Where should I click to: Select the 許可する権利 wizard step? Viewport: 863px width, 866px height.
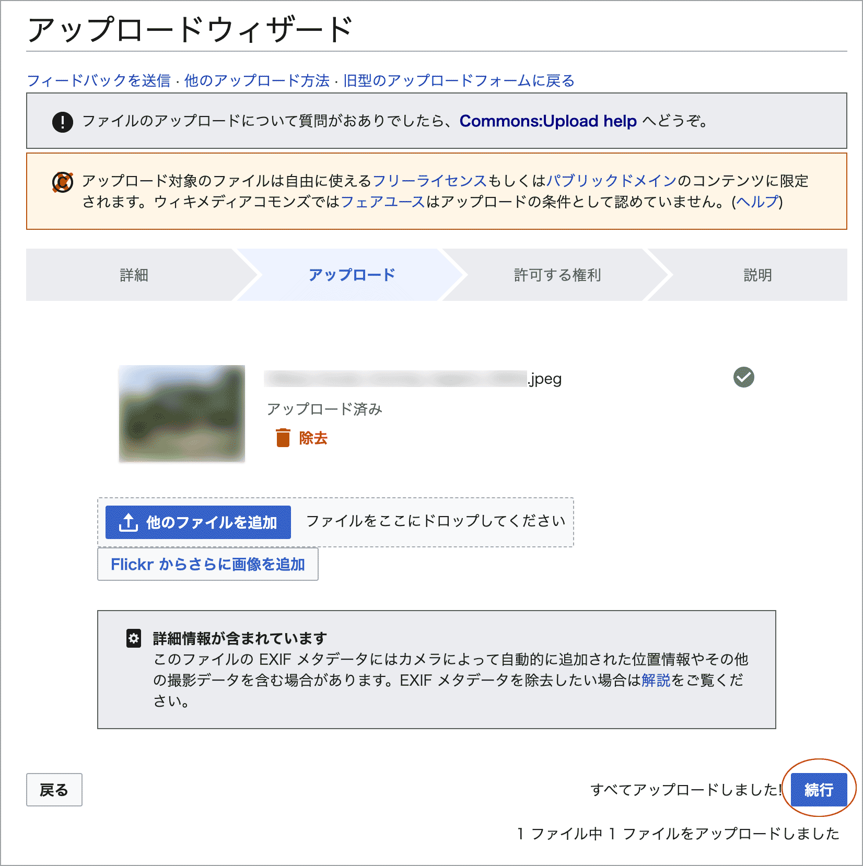click(x=557, y=275)
